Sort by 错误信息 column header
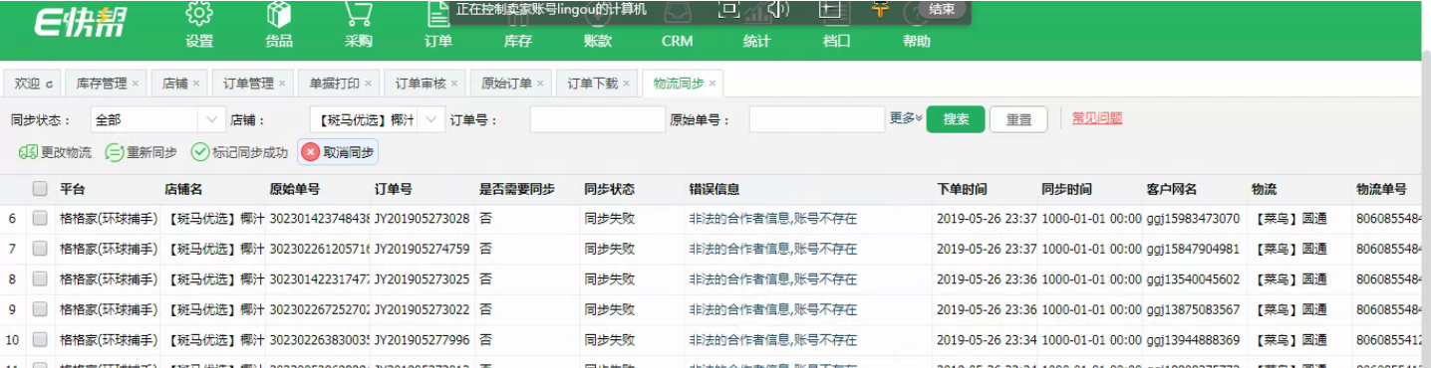This screenshot has height=368, width=1431. coord(714,188)
